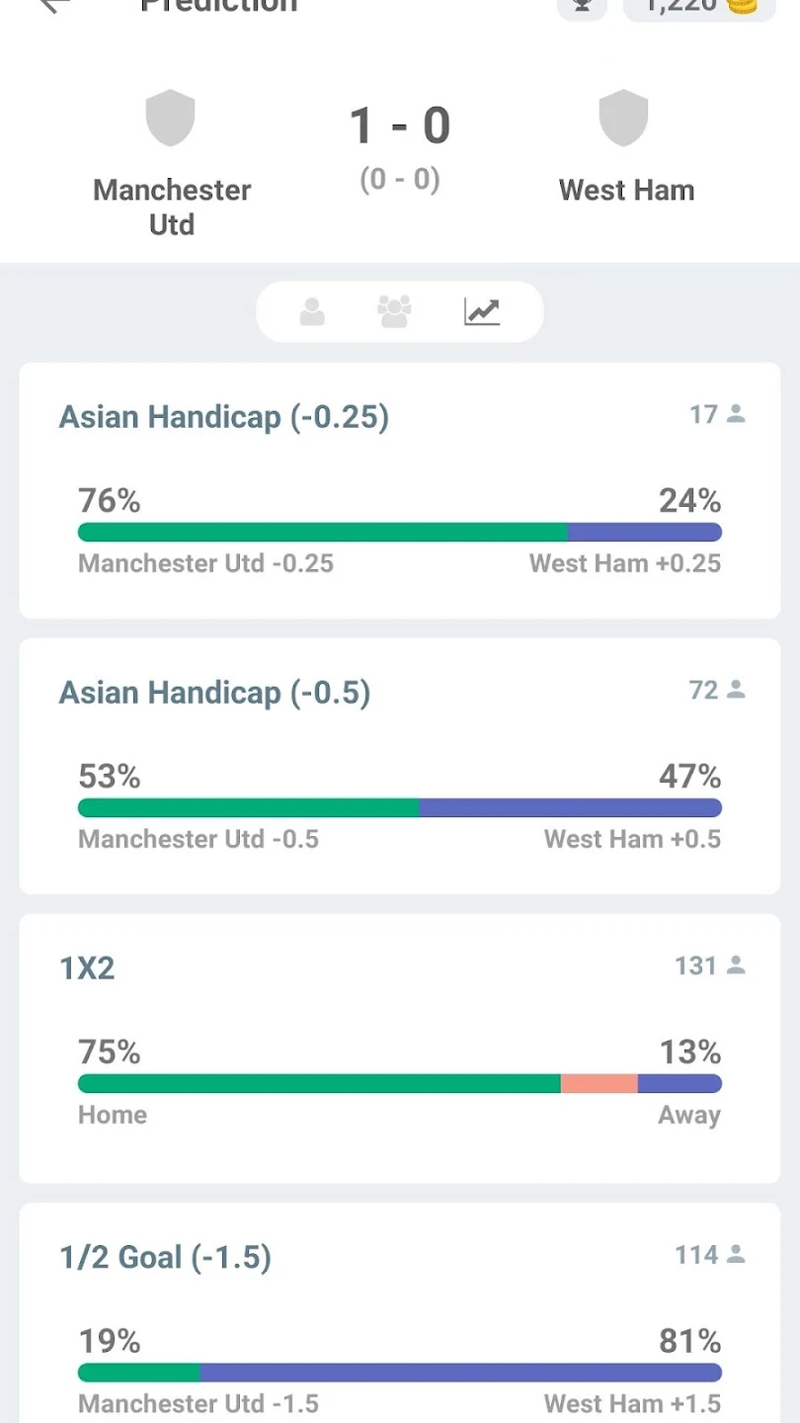Tap the salmon draw segment in 1X2 bar
Screen dimensions: 800x1423
coord(600,1084)
